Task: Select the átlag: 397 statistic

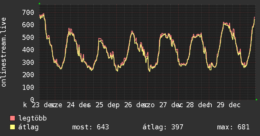Action: pyautogui.click(x=163, y=127)
